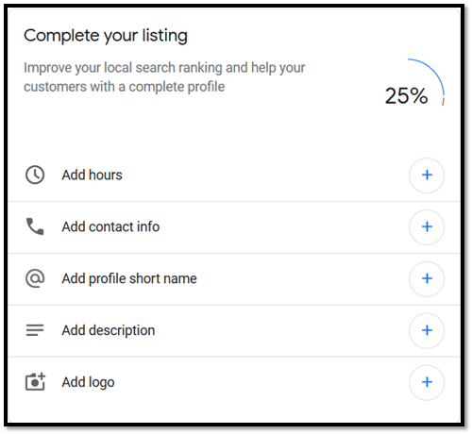Select the Add hours label

click(92, 175)
